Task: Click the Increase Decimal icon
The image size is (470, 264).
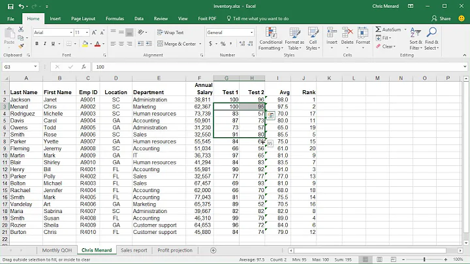Action: point(242,44)
